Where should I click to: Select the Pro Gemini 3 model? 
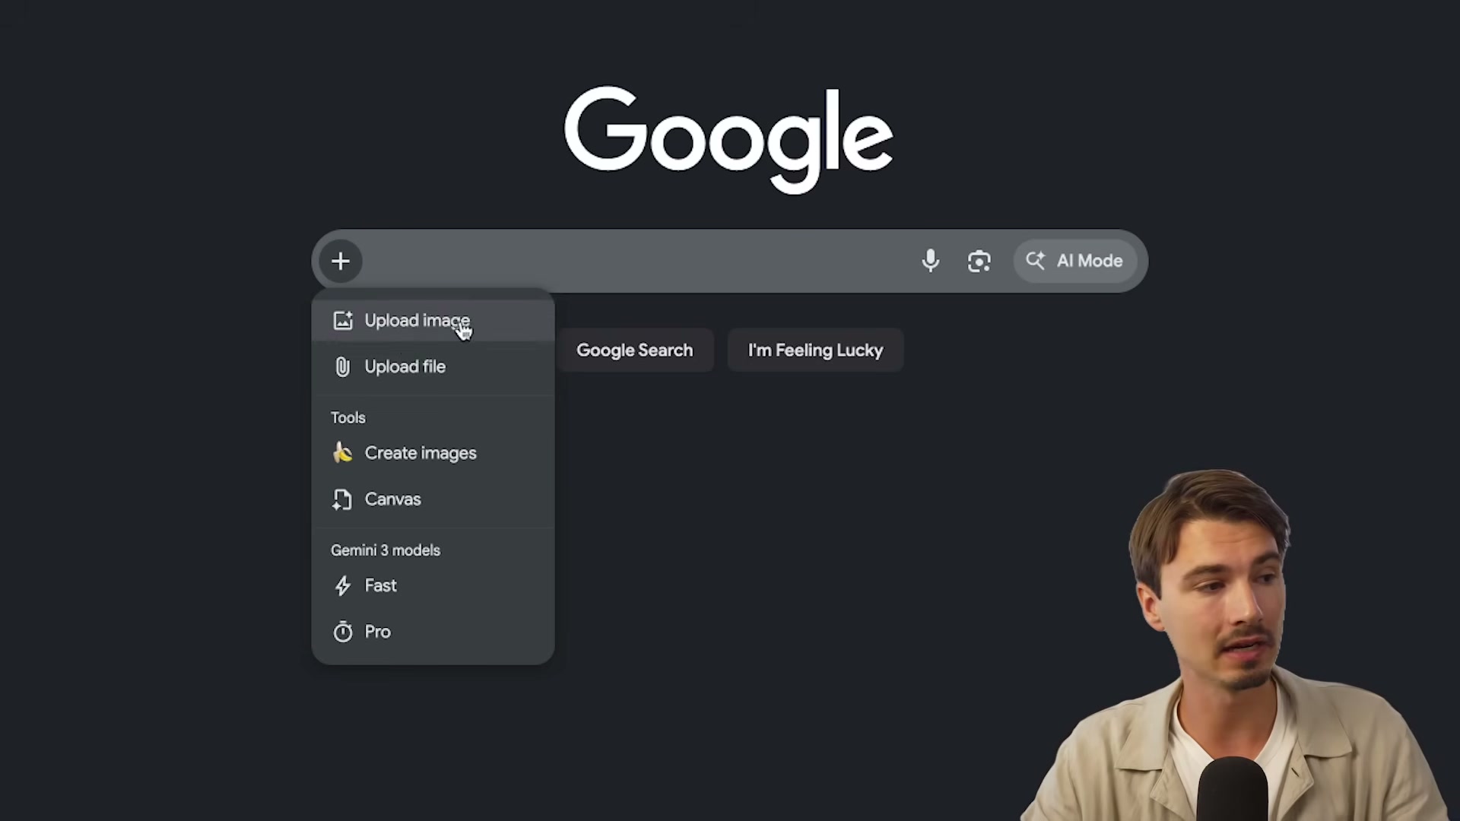[433, 632]
